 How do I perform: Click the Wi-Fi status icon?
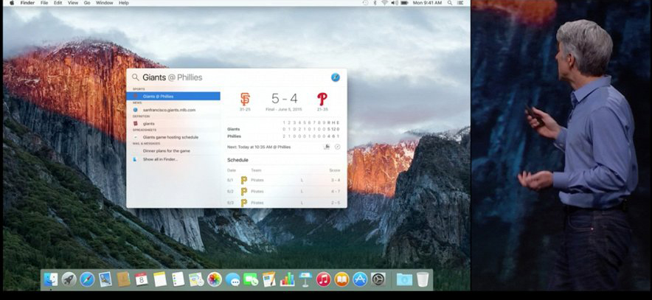point(384,3)
